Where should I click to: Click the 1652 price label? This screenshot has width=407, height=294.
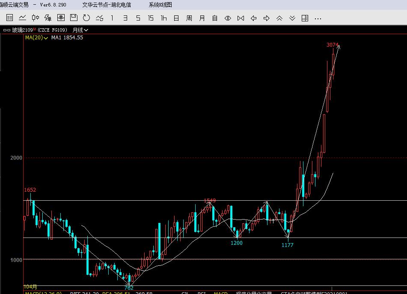tap(30, 190)
